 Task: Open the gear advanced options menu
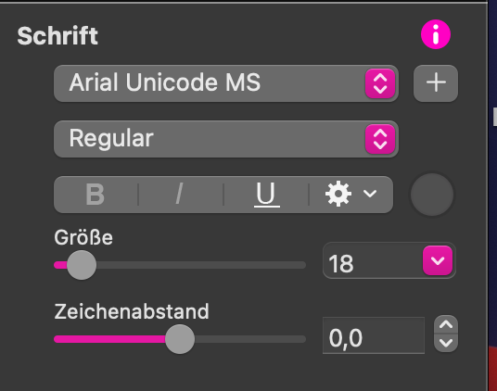[x=338, y=194]
